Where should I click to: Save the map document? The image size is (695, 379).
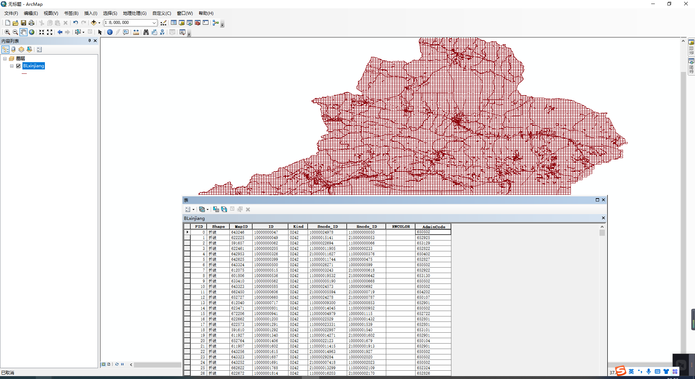[23, 22]
